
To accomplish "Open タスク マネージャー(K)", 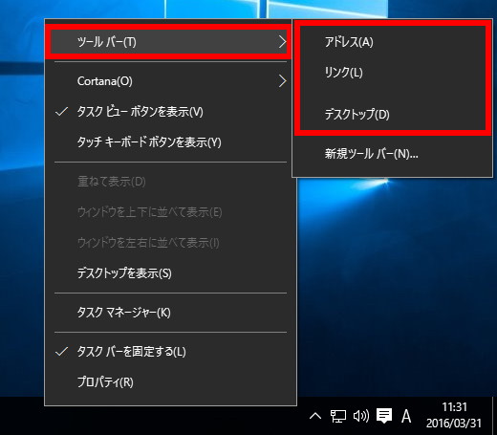I will [170, 313].
